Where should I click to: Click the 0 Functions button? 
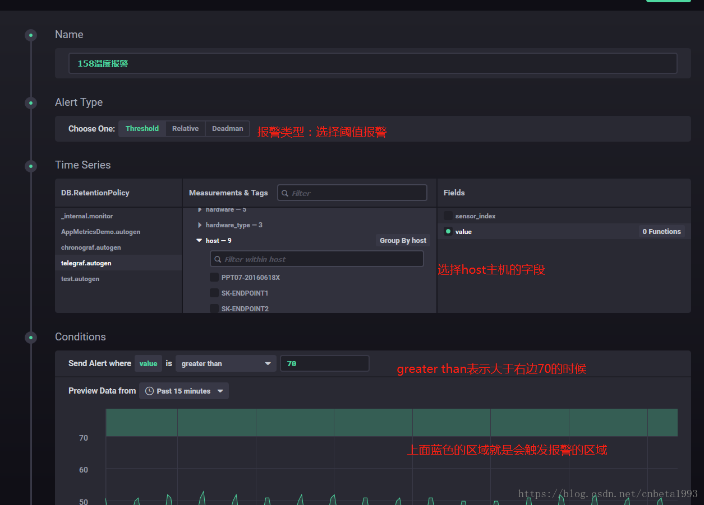(x=662, y=231)
